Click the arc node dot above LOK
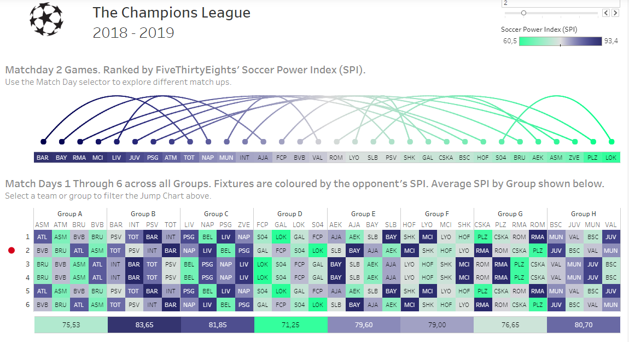The image size is (629, 342). (x=611, y=141)
